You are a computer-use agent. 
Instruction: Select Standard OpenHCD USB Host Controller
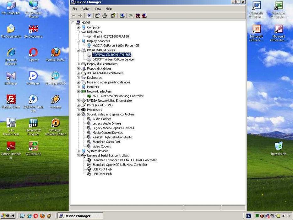click(120, 165)
